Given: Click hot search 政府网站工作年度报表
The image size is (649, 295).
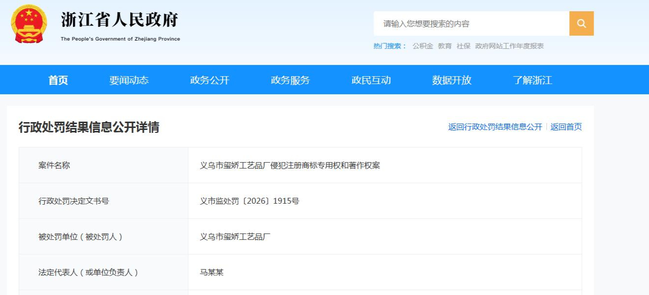Looking at the screenshot, I should coord(509,46).
